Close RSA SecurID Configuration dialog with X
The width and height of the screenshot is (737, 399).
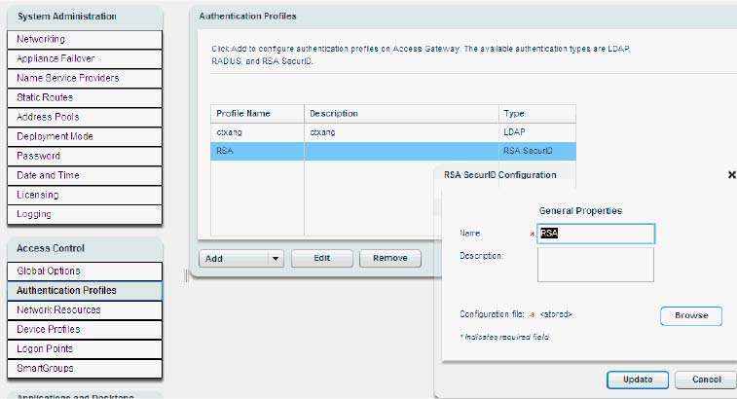[731, 175]
